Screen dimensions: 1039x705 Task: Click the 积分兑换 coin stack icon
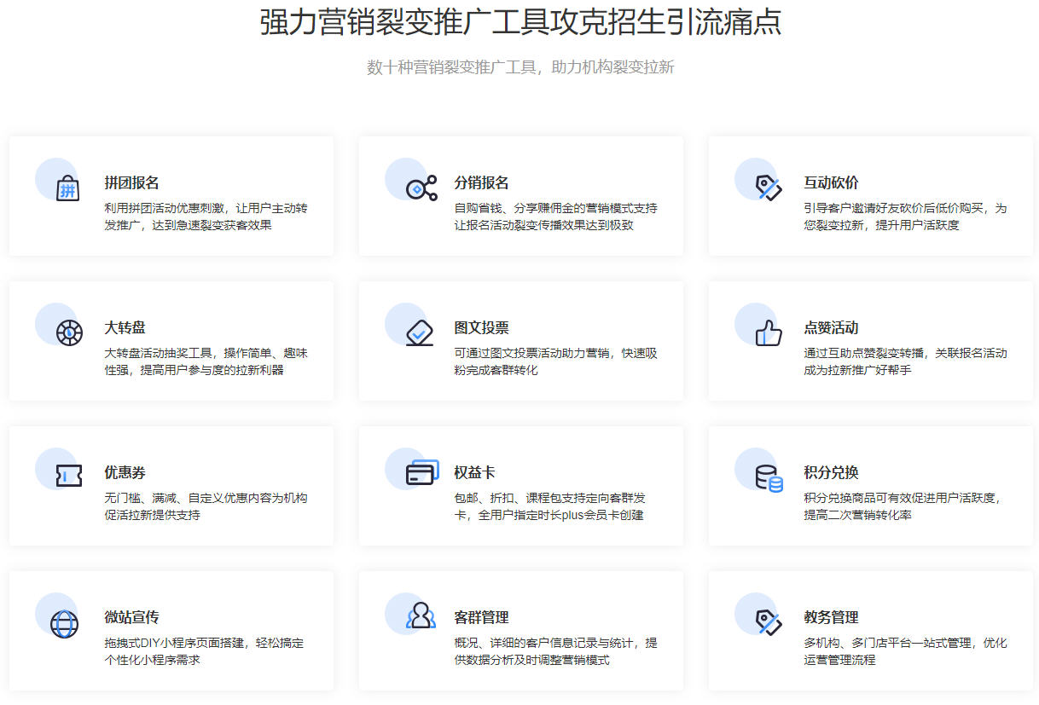769,477
